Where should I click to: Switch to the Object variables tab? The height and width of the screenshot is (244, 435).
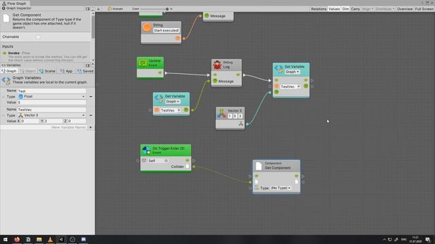28,71
